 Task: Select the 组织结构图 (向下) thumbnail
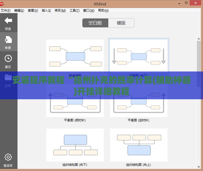tap(75, 145)
